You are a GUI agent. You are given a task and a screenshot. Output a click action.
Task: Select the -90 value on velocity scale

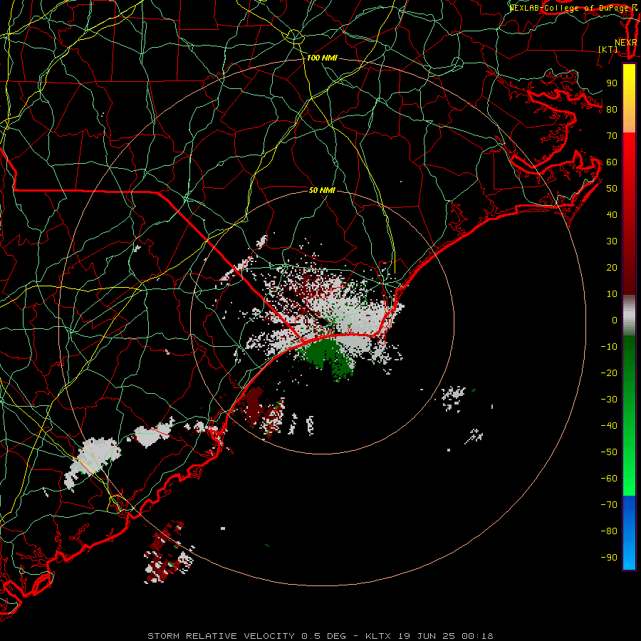click(x=609, y=558)
